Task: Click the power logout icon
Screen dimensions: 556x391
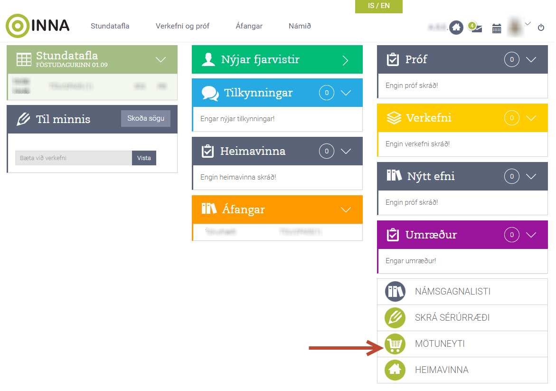Action: (541, 28)
